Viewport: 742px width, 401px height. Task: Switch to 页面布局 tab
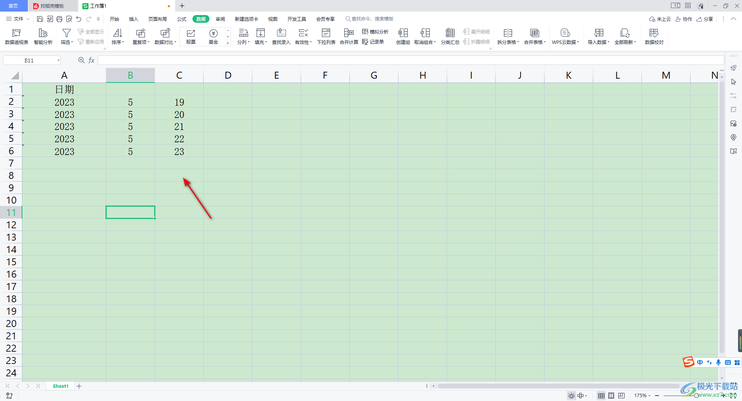pos(158,19)
